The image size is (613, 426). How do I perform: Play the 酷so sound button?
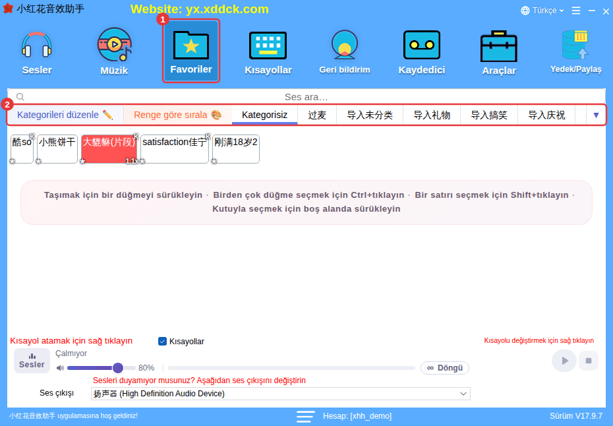pos(22,149)
